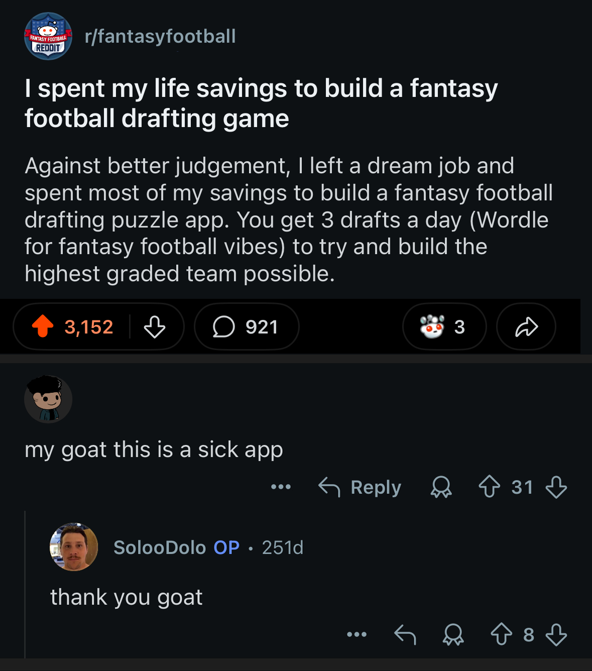Open the r/fantasyfootball community link

click(160, 36)
